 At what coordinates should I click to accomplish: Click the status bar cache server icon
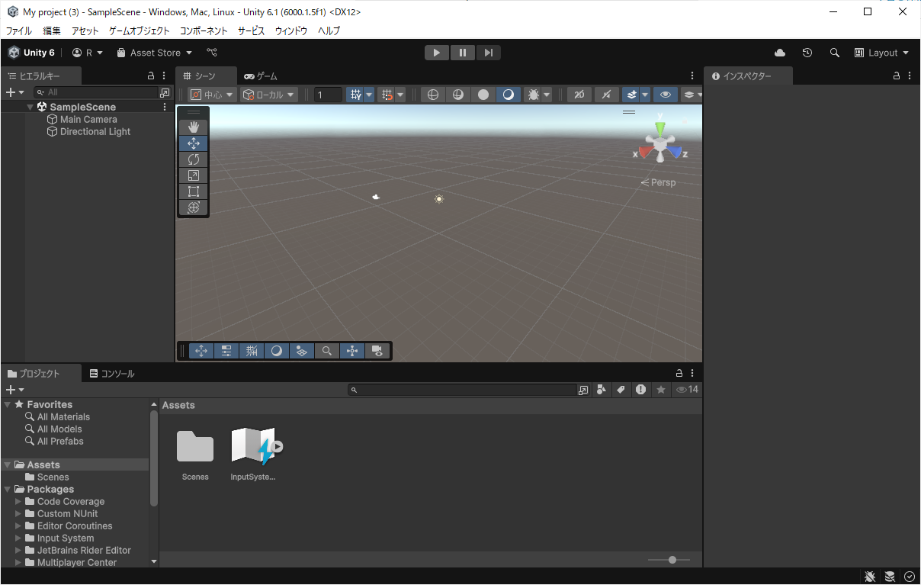(890, 576)
